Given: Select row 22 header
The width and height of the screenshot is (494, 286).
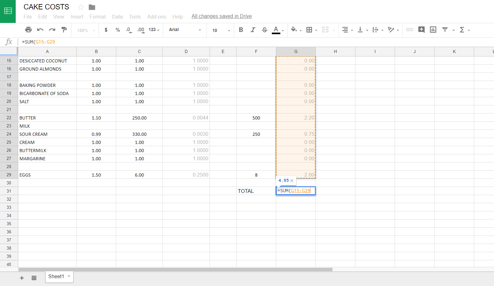Looking at the screenshot, I should click(x=9, y=118).
